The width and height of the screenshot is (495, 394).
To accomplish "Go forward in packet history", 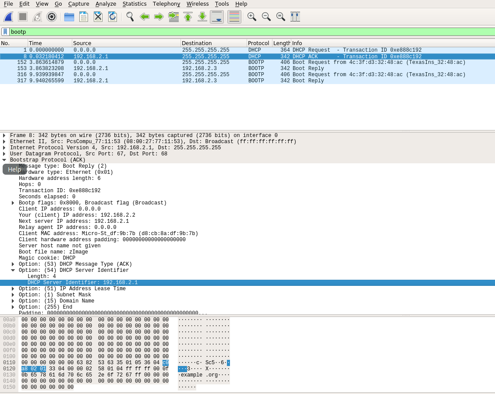I will coord(159,17).
